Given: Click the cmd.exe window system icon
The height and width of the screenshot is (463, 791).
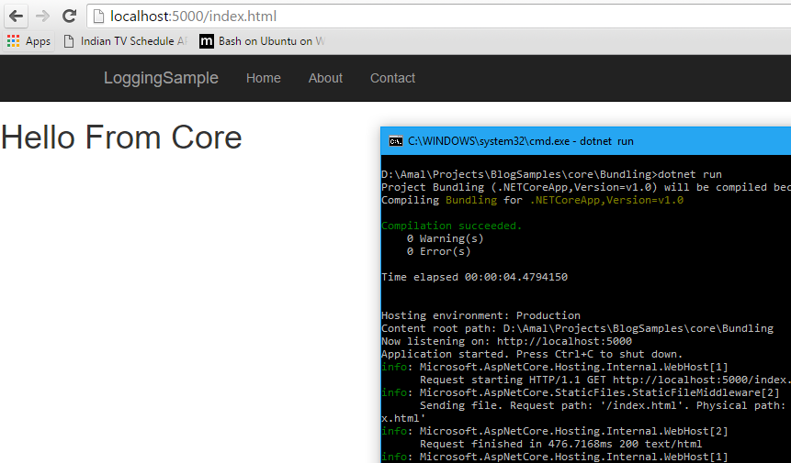Looking at the screenshot, I should 395,141.
